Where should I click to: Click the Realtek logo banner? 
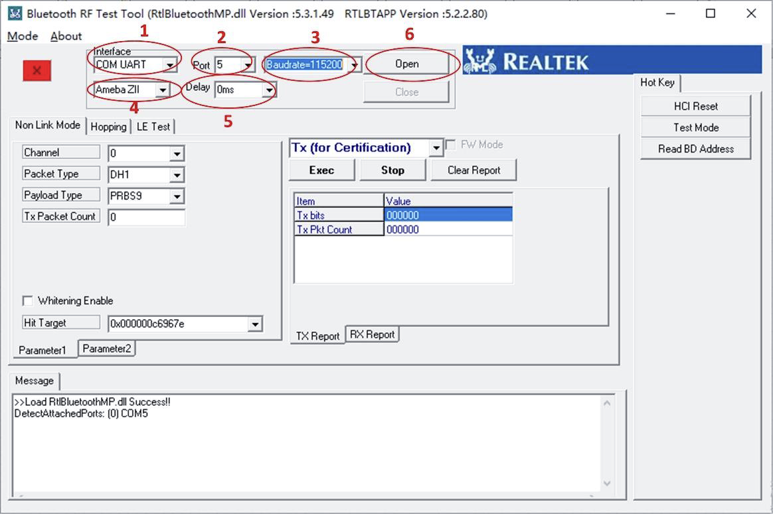(x=612, y=60)
